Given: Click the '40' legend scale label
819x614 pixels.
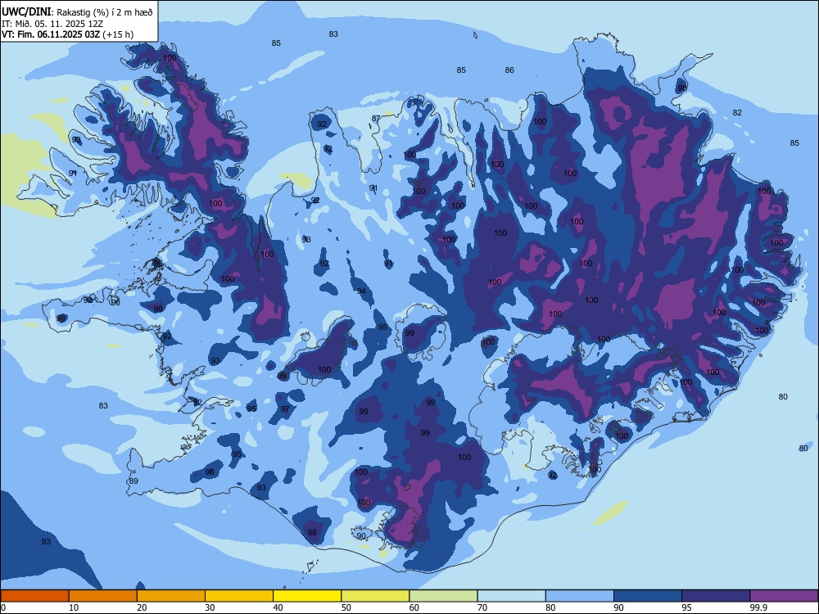Looking at the screenshot, I should coord(278,607).
